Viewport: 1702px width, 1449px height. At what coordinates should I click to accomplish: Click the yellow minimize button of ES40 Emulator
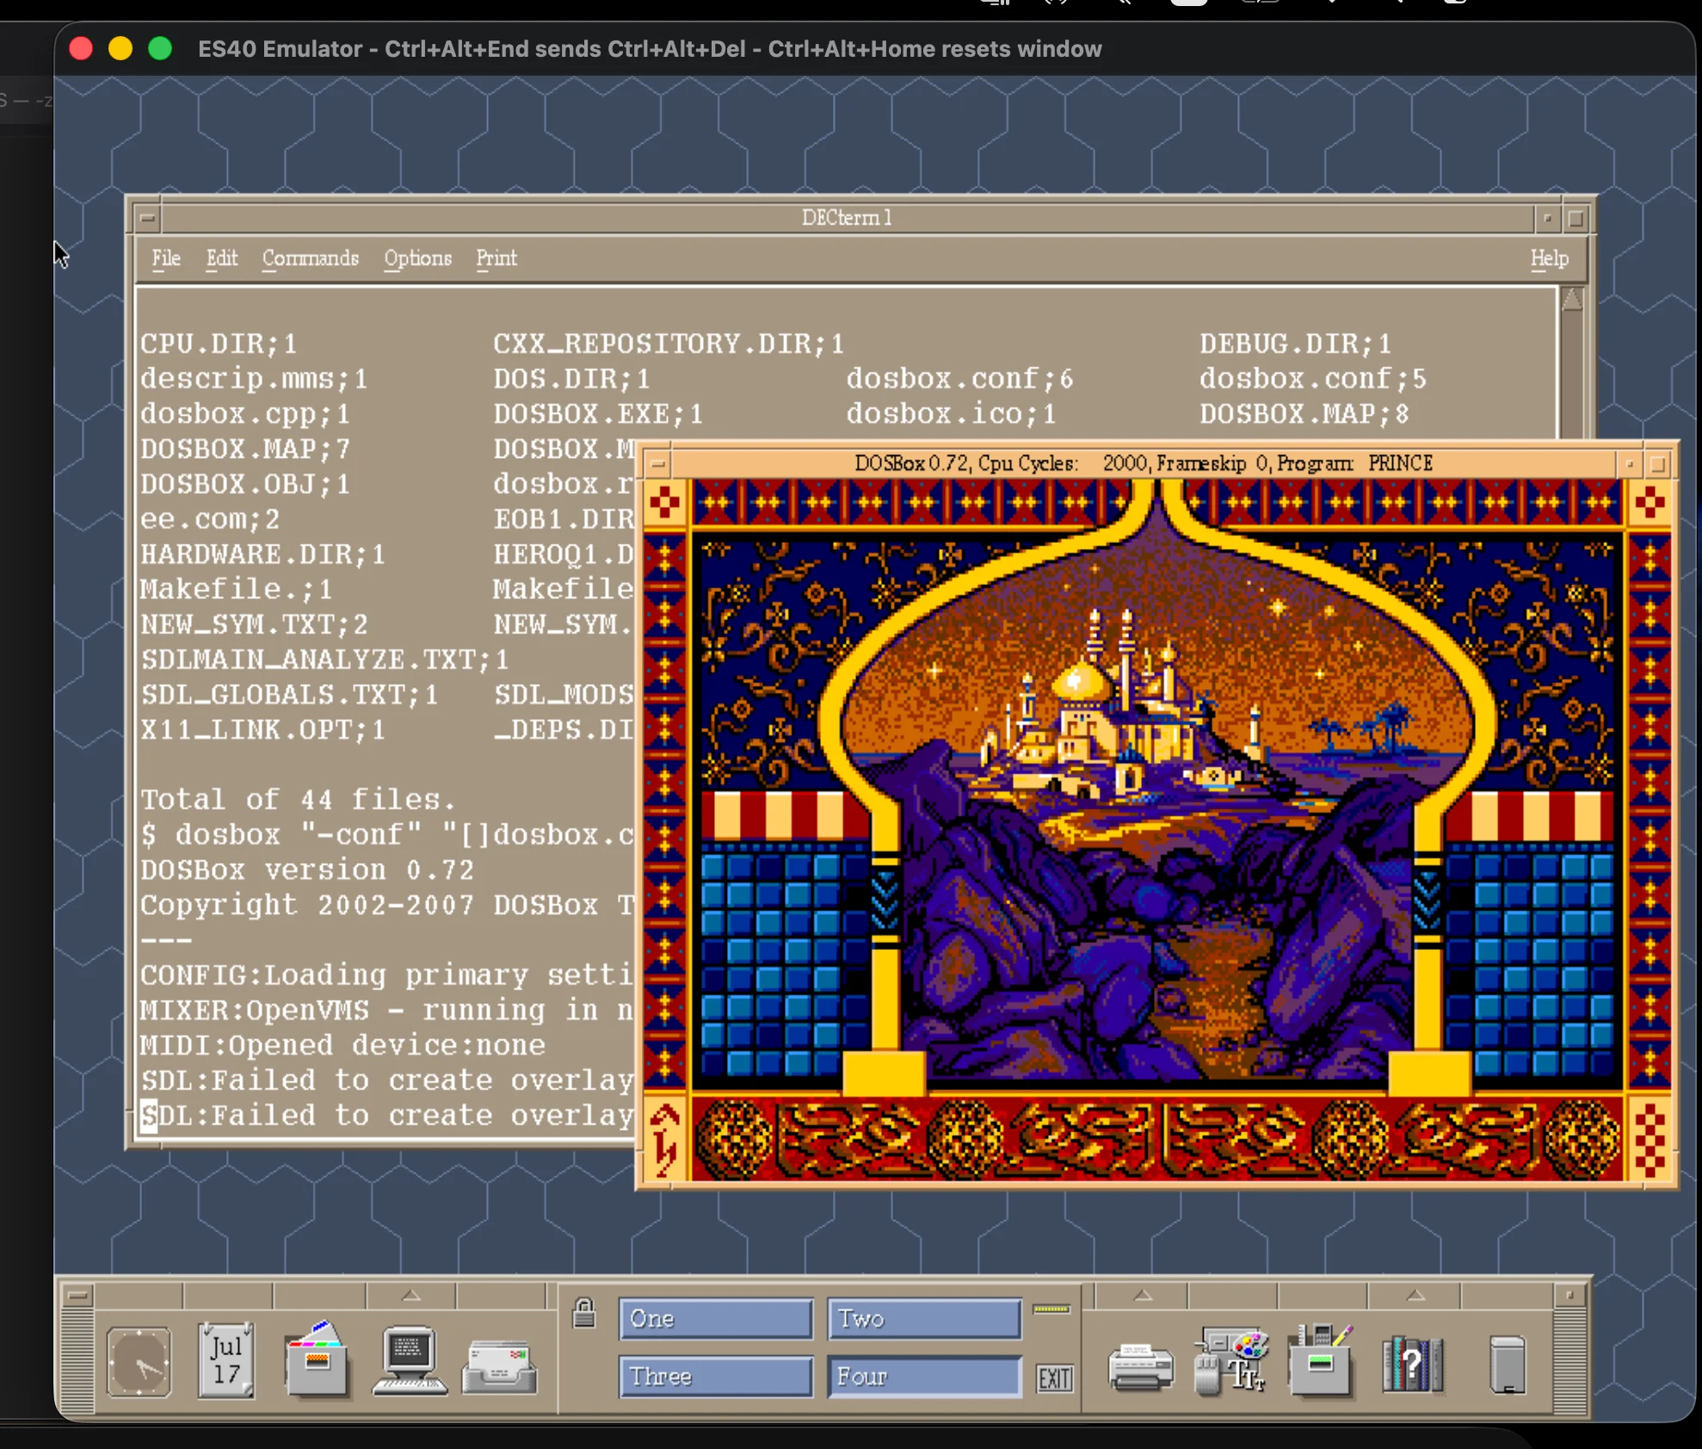pyautogui.click(x=120, y=48)
